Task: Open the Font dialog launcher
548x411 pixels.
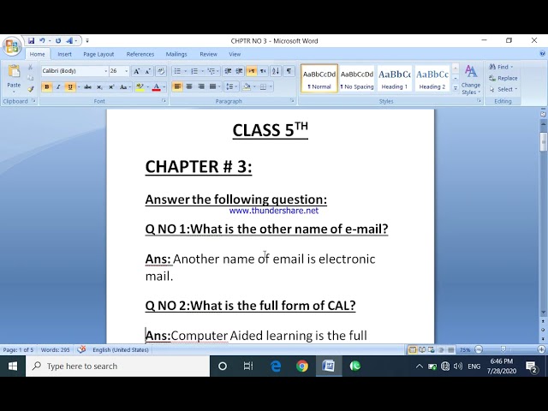Action: click(164, 101)
